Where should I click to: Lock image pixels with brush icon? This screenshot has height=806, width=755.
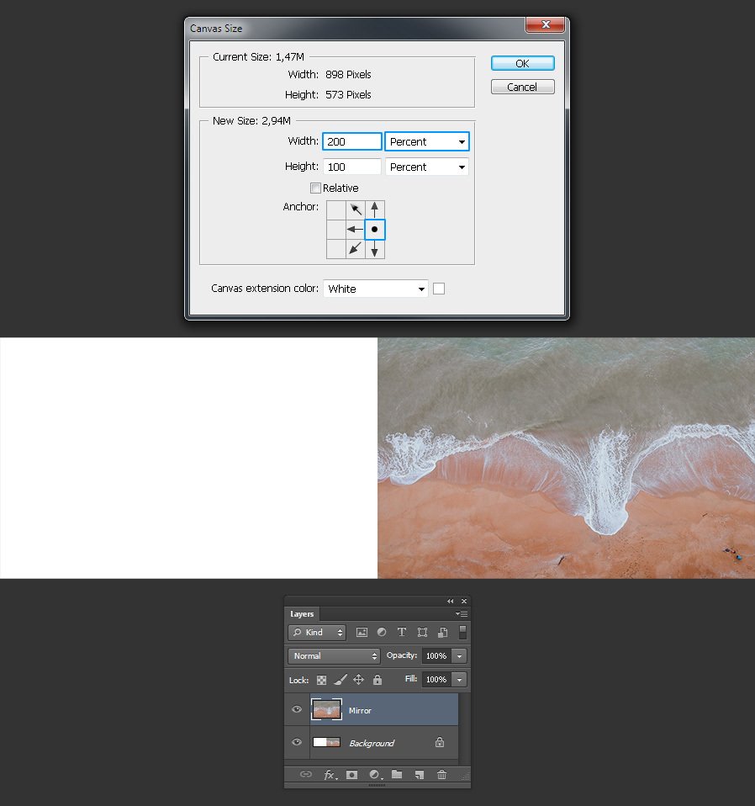pos(340,680)
